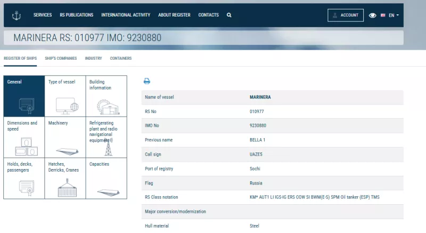
Task: Click the printer icon above the table
Action: 147,81
